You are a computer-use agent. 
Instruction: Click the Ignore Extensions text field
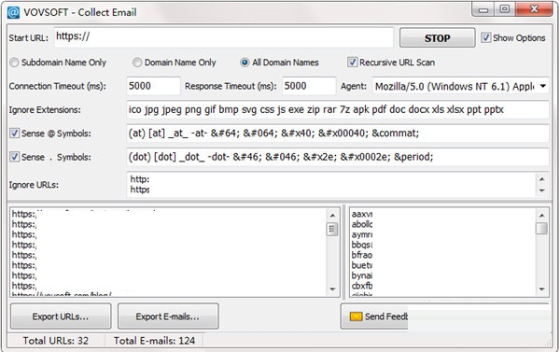[338, 110]
